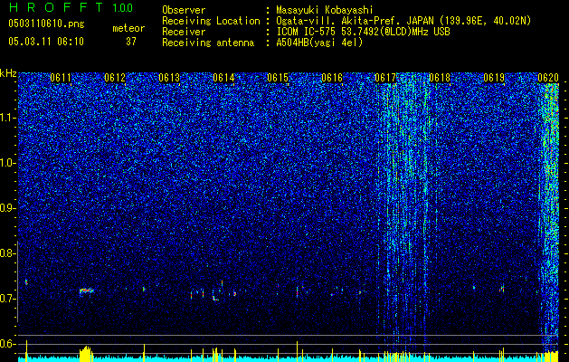Image resolution: width=569 pixels, height=362 pixels.
Task: Click the kHz axis unit label
Action: (8, 73)
